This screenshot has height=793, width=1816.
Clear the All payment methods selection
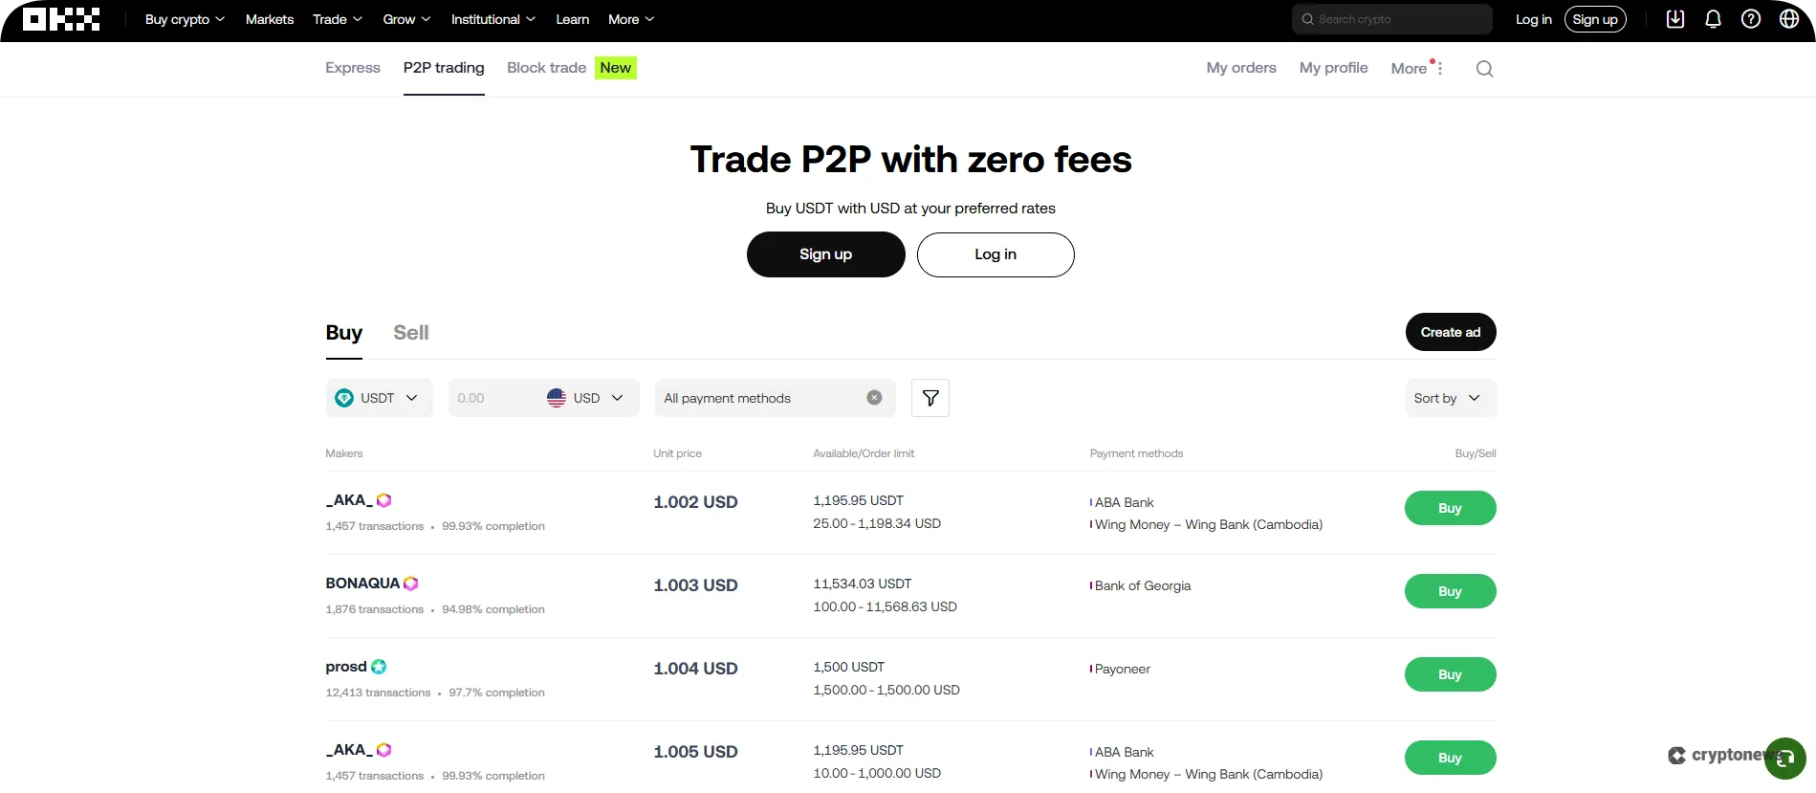[x=873, y=397]
